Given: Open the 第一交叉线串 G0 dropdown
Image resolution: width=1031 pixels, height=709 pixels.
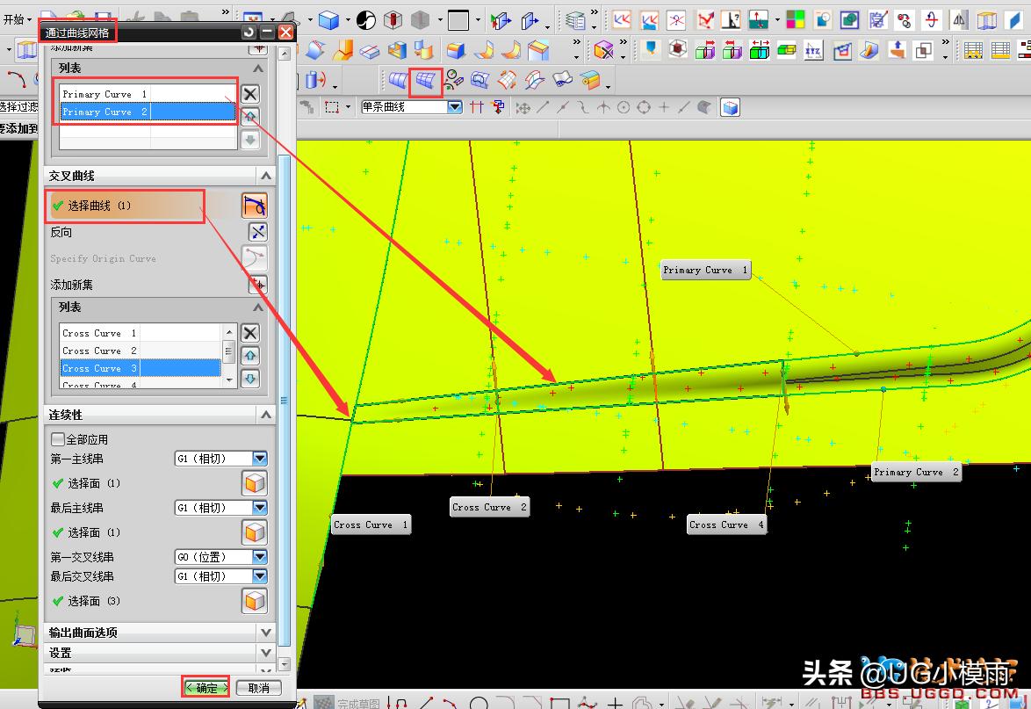Looking at the screenshot, I should [259, 557].
